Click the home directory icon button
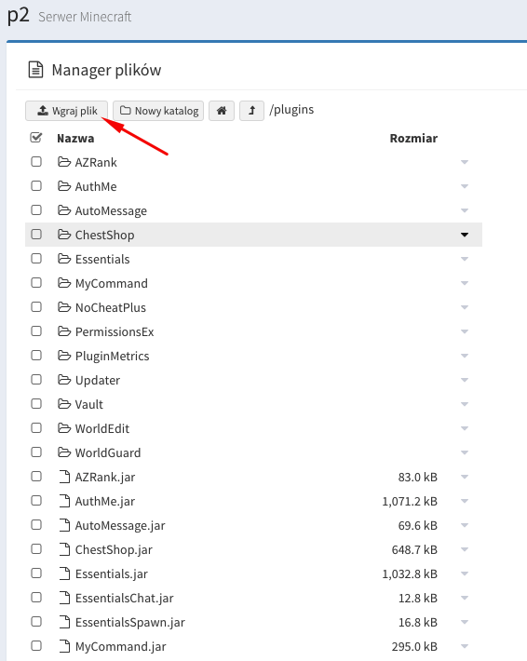The width and height of the screenshot is (527, 661). point(222,111)
